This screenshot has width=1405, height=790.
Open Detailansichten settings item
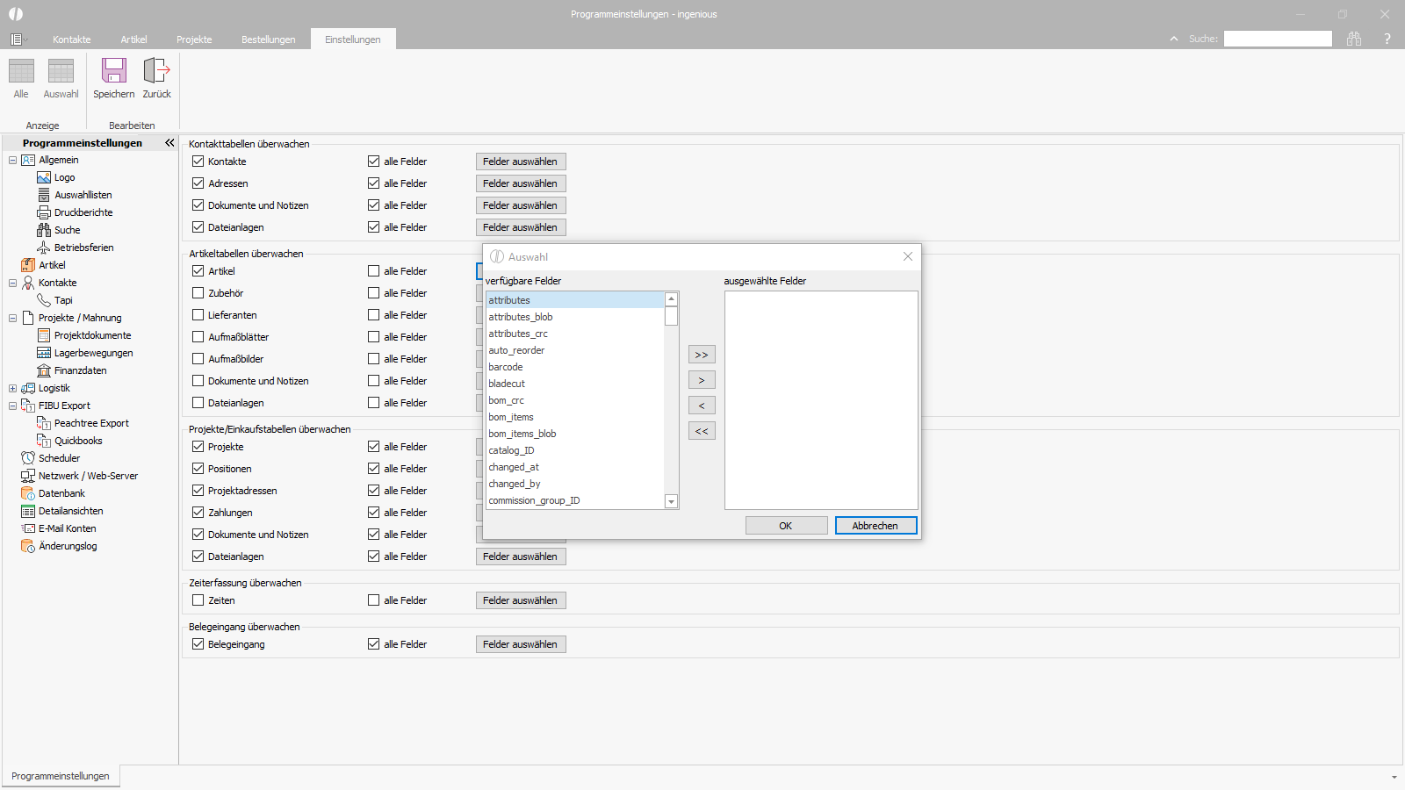click(70, 511)
